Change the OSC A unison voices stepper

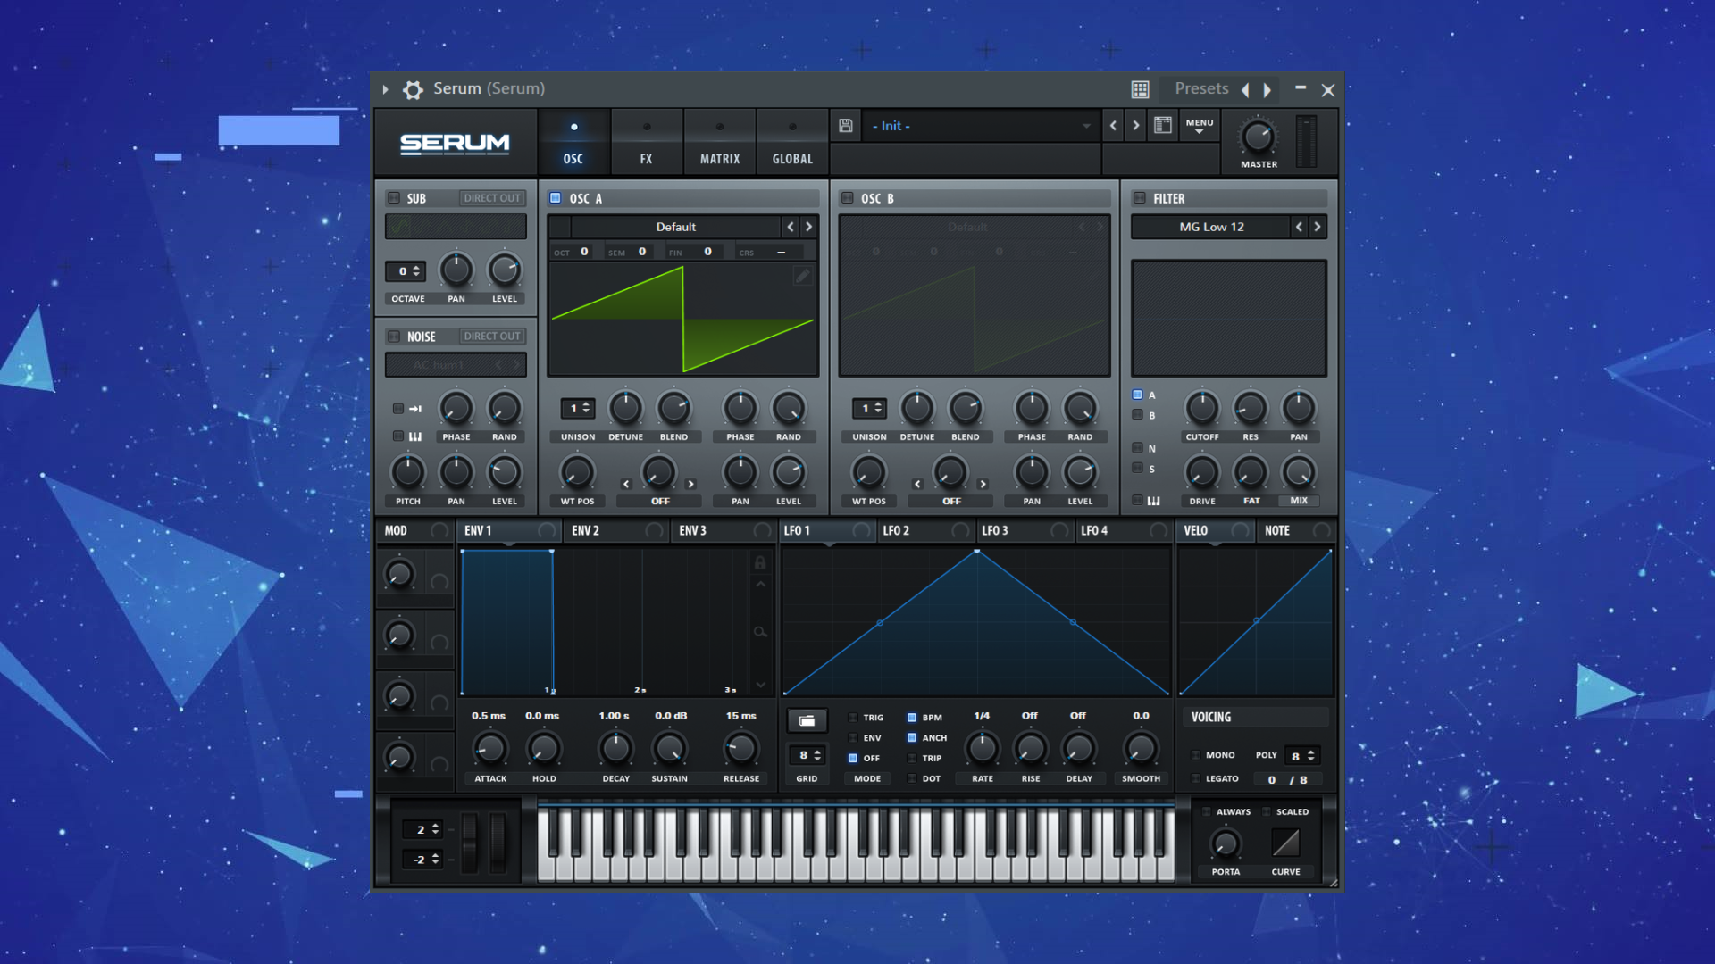point(578,408)
